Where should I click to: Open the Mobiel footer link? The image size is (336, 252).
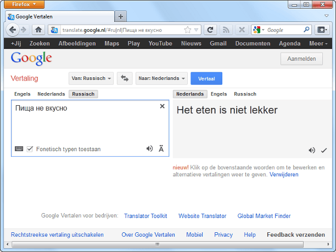click(x=194, y=234)
